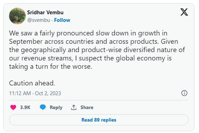Click the Reply text label
Image resolution: width=199 pixels, height=133 pixels.
coord(56,107)
